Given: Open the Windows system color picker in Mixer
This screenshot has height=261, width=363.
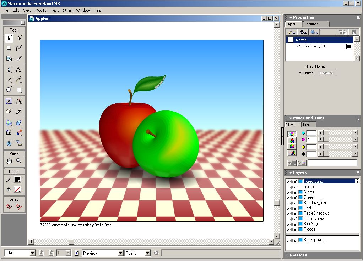Looking at the screenshot, I should [x=292, y=153].
